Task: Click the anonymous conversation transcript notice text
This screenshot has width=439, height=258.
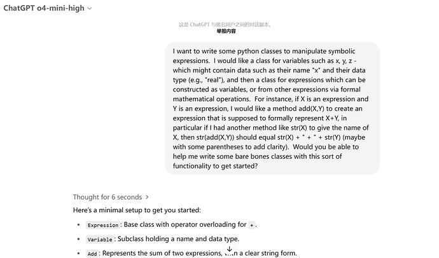Action: pyautogui.click(x=225, y=25)
